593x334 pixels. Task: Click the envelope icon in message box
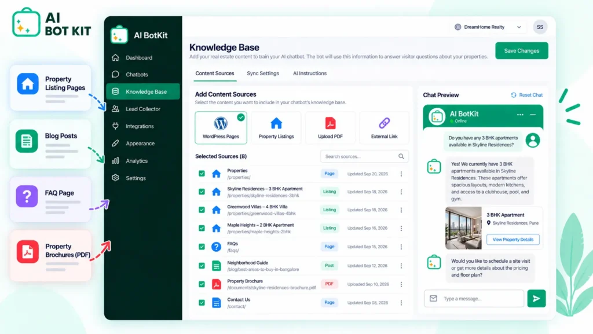433,299
